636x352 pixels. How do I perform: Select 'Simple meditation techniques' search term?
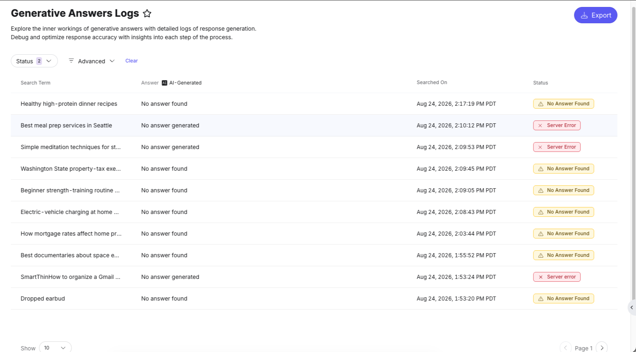tap(71, 147)
